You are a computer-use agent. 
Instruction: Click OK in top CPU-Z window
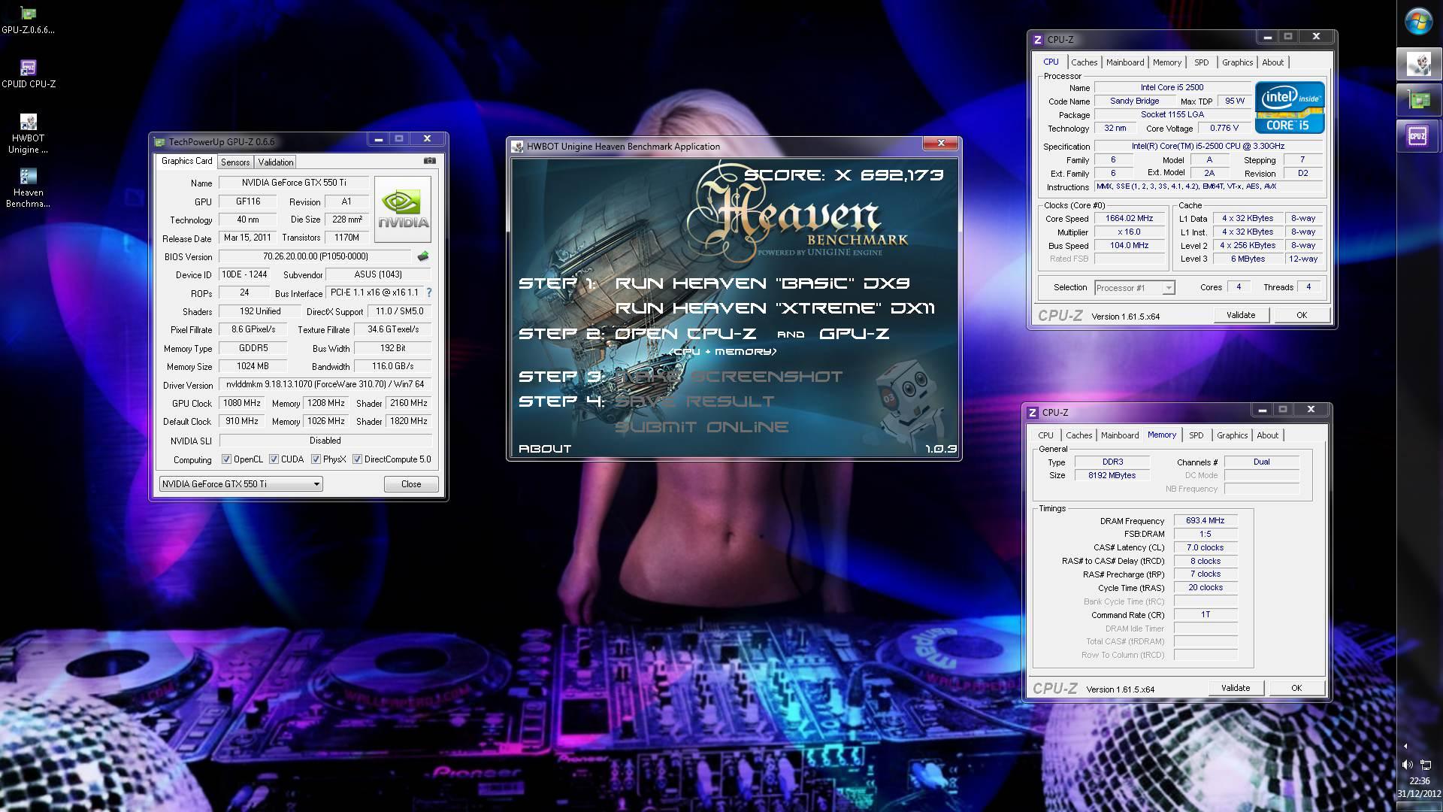point(1302,315)
